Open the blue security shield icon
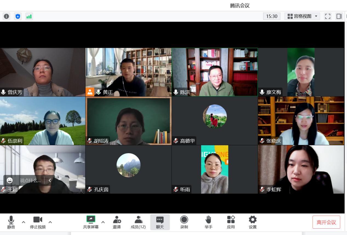Viewport: 347px width, 235px height. tap(18, 16)
